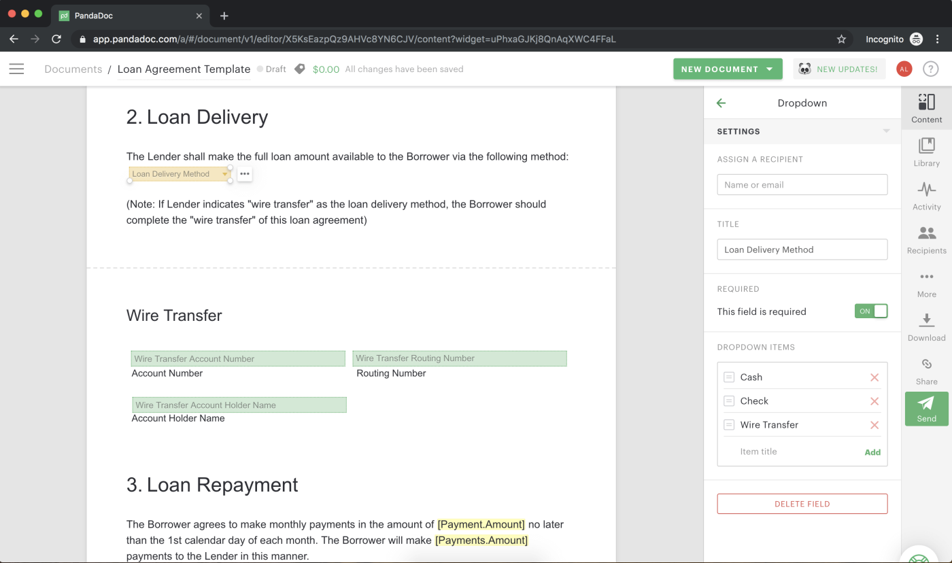This screenshot has width=952, height=563.
Task: Select the Account Holder Name field
Action: pos(239,405)
